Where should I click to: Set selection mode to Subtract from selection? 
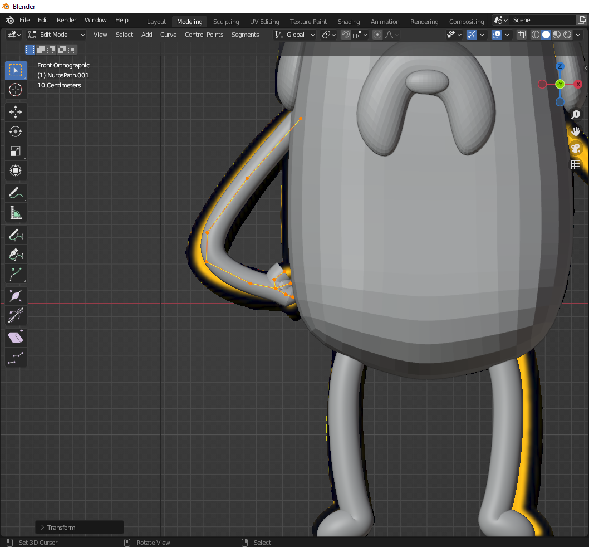coord(51,49)
